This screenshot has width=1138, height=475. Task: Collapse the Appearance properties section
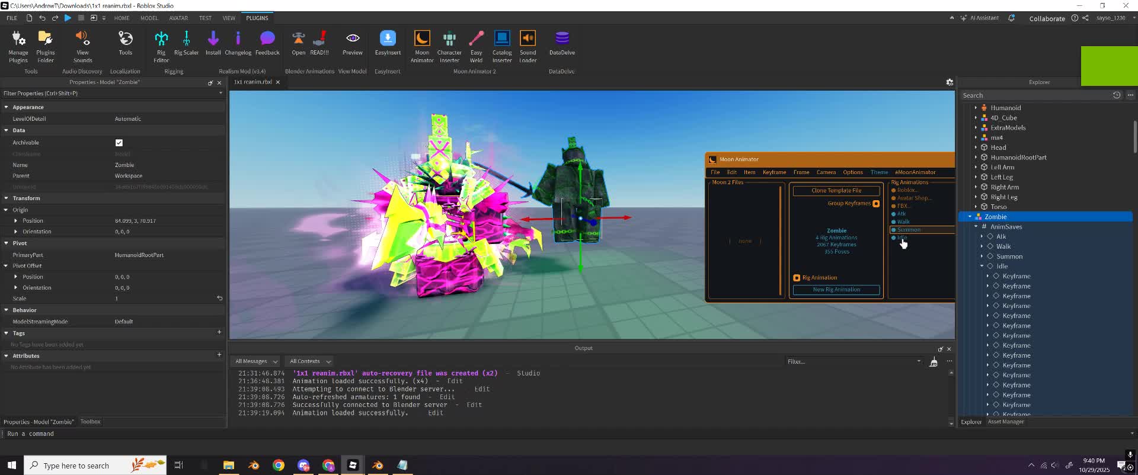tap(6, 107)
